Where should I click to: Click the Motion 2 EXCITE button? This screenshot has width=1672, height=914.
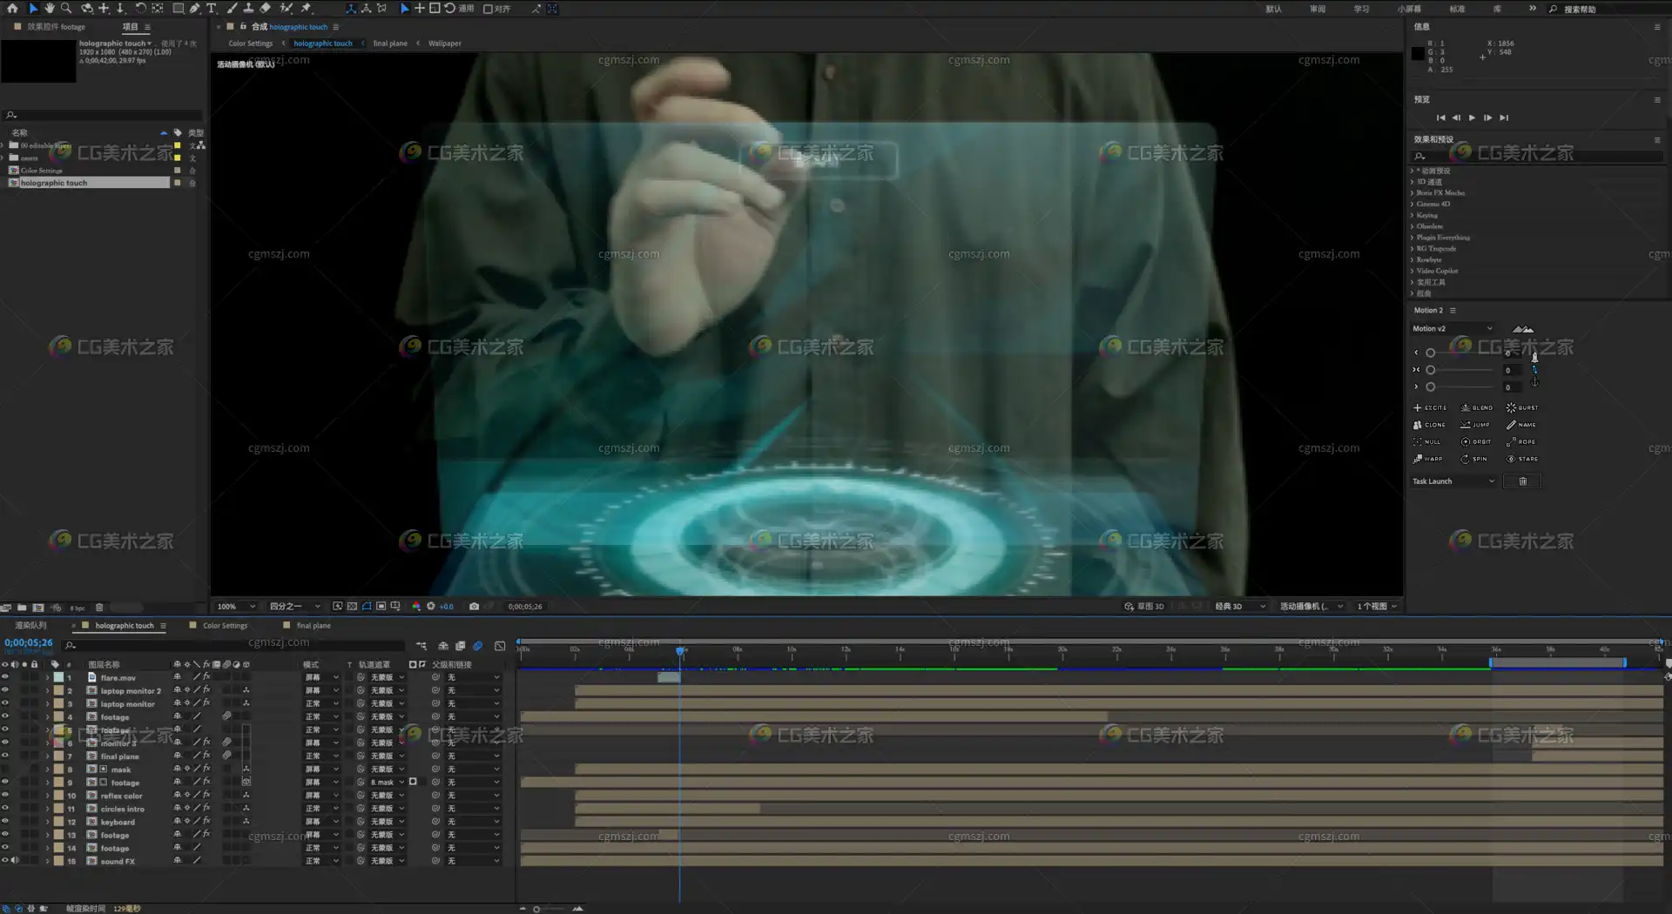pyautogui.click(x=1430, y=407)
